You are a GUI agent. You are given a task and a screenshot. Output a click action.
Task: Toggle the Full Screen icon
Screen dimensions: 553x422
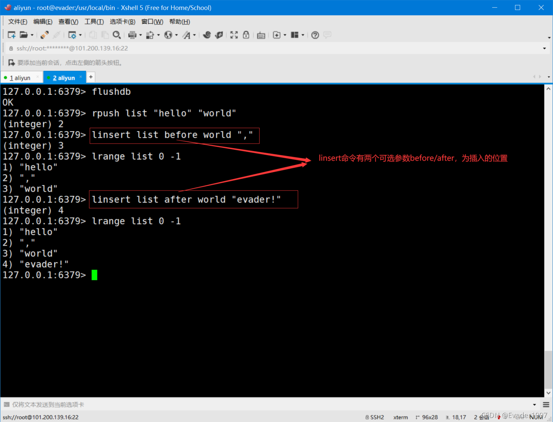(x=234, y=35)
